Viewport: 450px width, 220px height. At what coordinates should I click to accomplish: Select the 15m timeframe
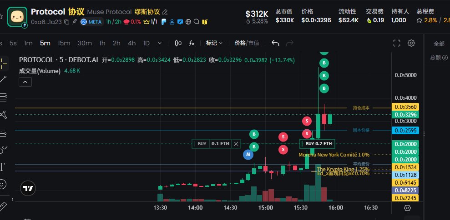[64, 43]
